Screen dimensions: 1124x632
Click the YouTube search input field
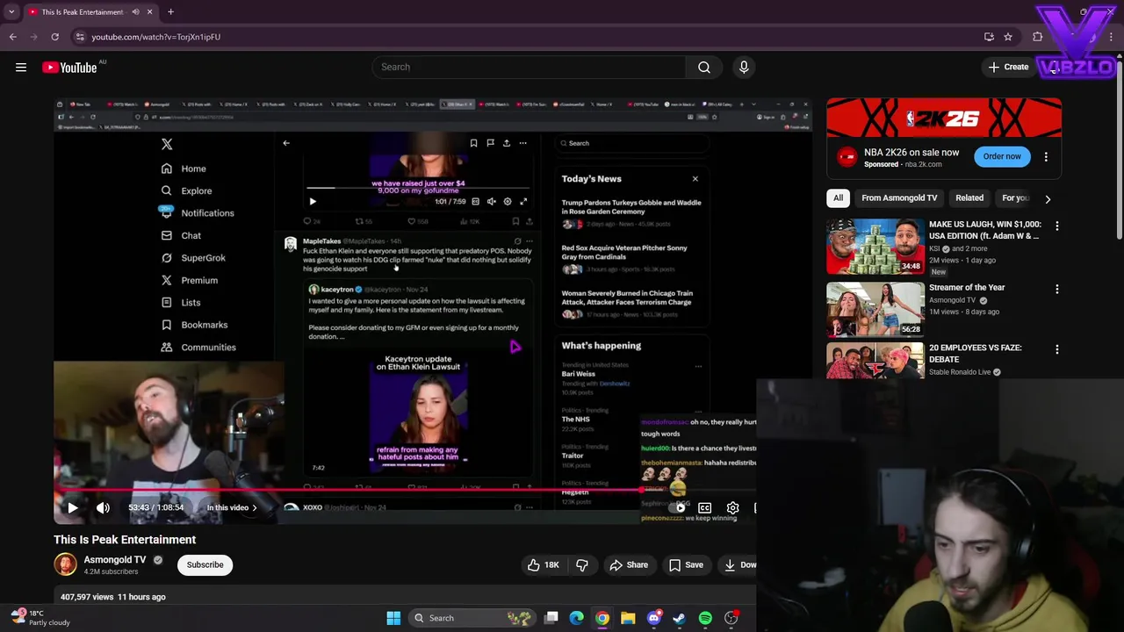pos(529,68)
